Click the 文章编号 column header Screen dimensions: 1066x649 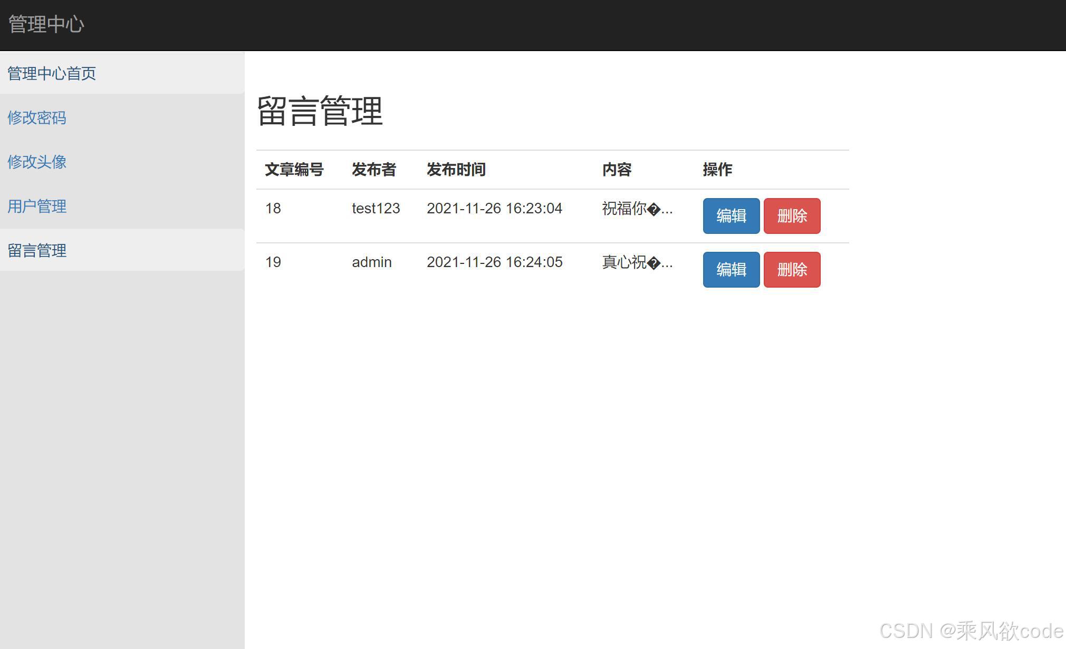pos(294,170)
